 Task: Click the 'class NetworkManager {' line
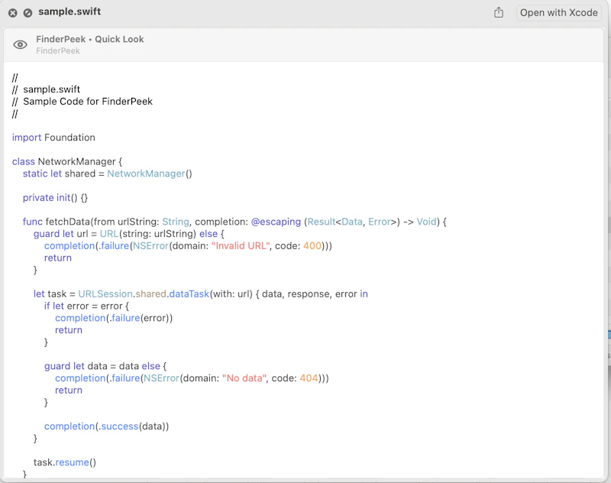click(67, 161)
